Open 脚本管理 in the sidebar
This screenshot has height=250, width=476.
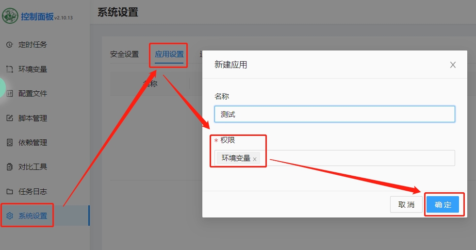[x=33, y=118]
